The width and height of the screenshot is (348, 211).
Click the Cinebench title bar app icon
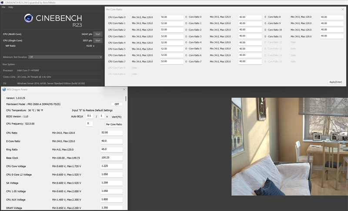pos(2,3)
